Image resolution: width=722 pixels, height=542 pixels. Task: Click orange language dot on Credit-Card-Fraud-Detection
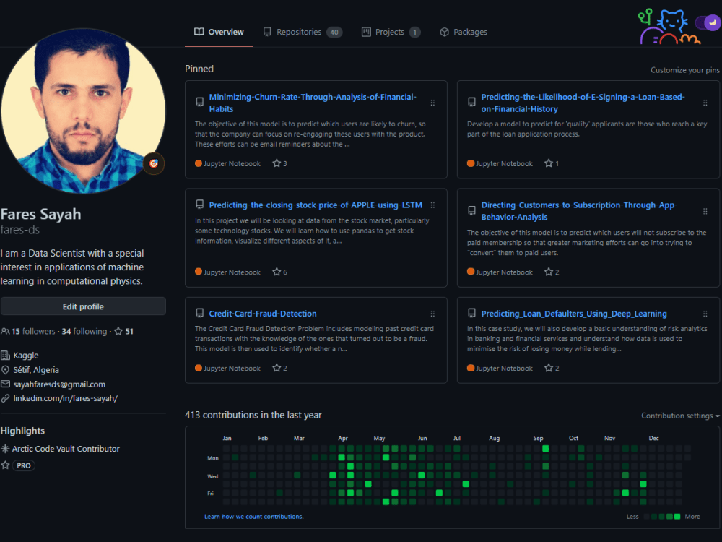199,368
